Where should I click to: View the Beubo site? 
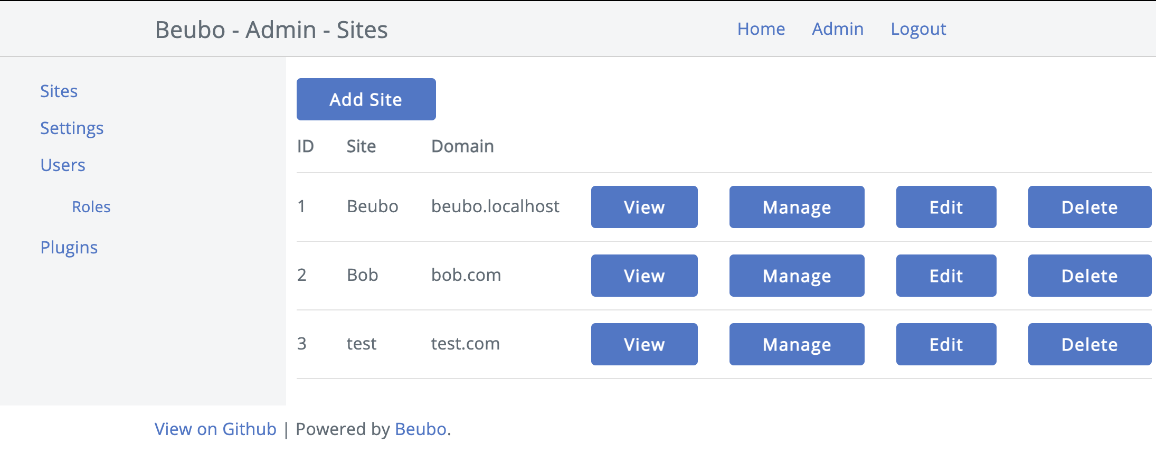[x=644, y=207]
